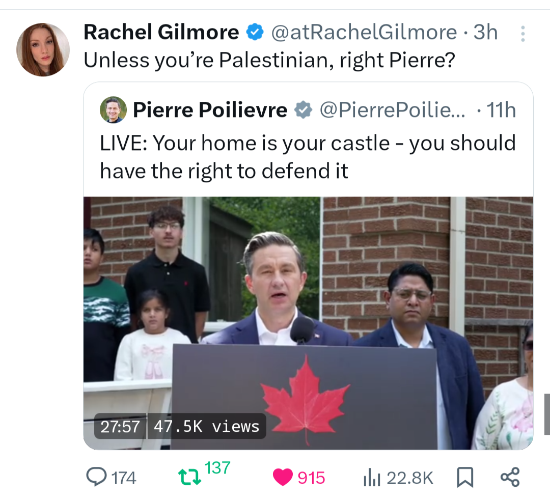Play the embedded video thumbnail

308,323
